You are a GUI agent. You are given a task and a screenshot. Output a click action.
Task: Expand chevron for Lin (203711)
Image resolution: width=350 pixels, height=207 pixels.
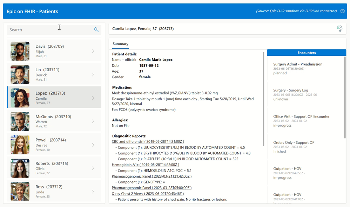tap(93, 75)
